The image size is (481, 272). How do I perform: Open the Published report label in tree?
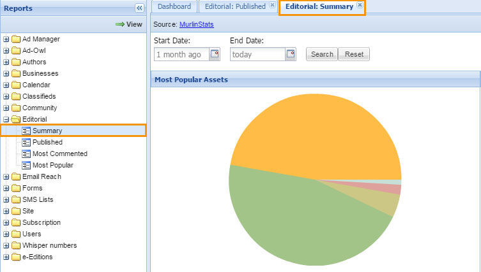click(47, 142)
